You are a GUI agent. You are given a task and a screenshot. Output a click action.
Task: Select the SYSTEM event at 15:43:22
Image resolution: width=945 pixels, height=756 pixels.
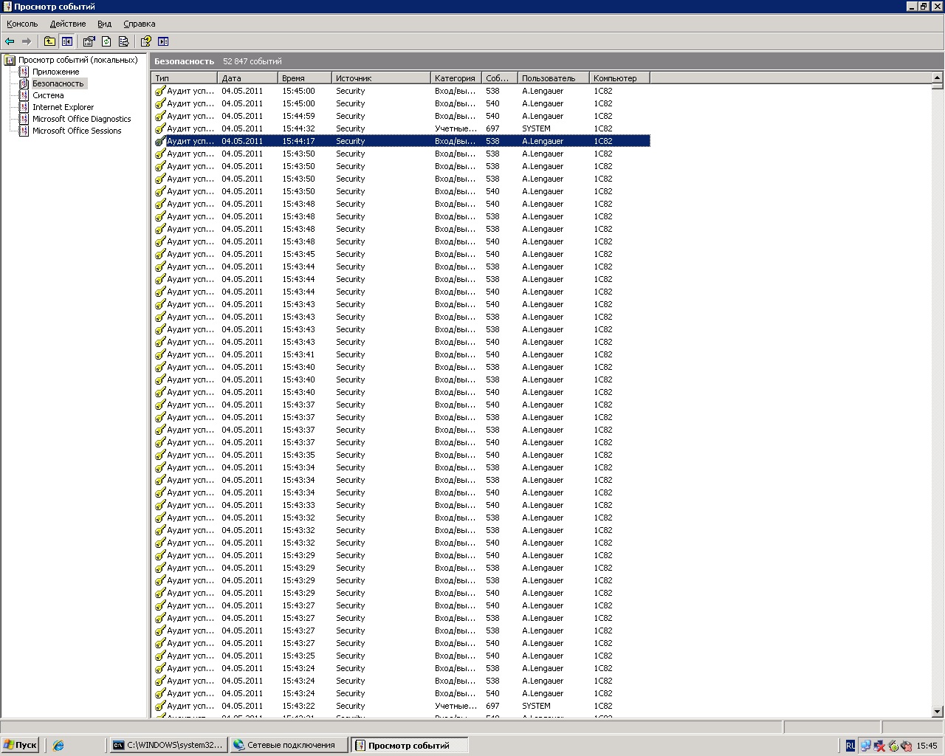[x=401, y=706]
